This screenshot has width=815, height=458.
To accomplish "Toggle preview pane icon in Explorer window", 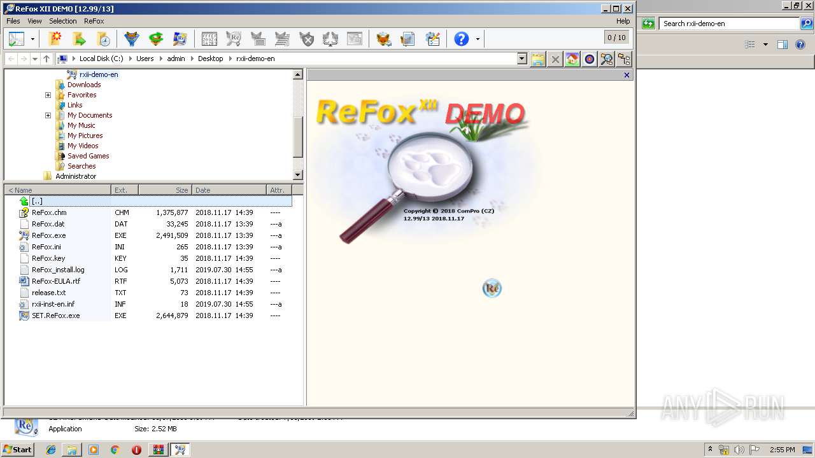I will click(x=783, y=45).
